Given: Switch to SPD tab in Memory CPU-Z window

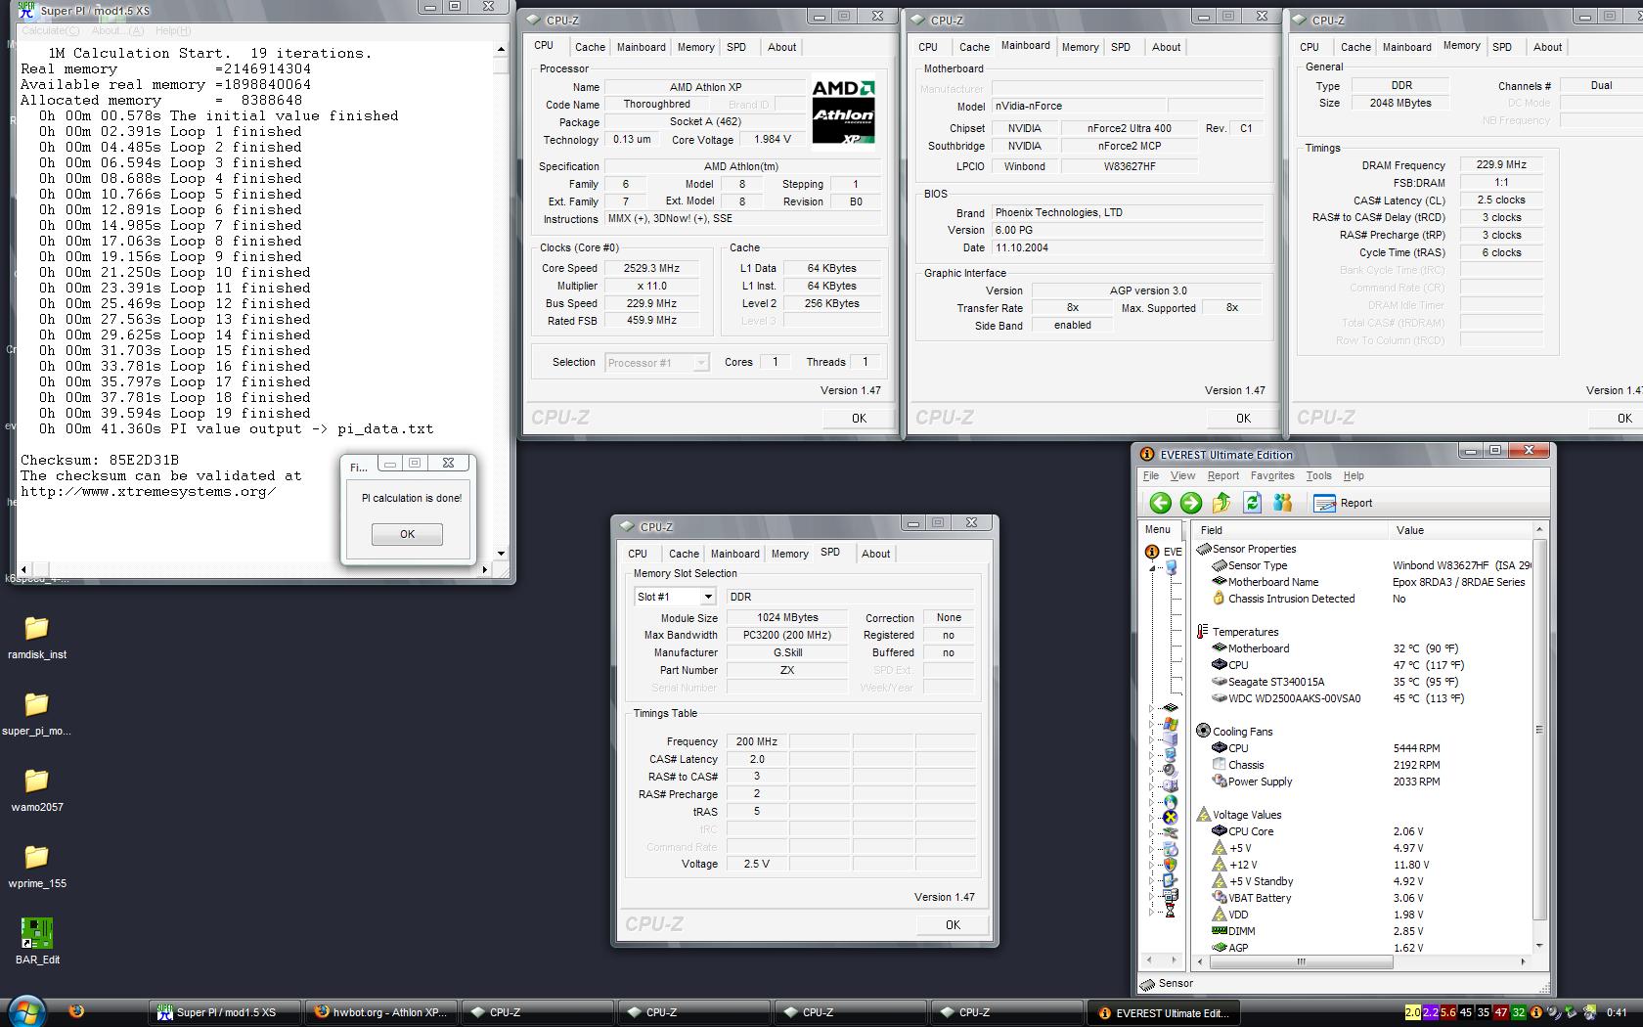Looking at the screenshot, I should [1502, 47].
